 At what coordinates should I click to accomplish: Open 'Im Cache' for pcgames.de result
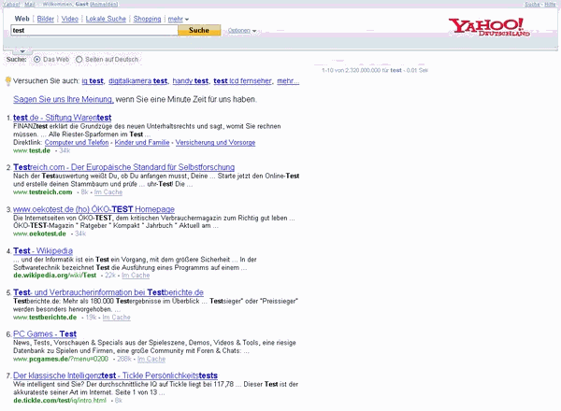[x=151, y=360]
